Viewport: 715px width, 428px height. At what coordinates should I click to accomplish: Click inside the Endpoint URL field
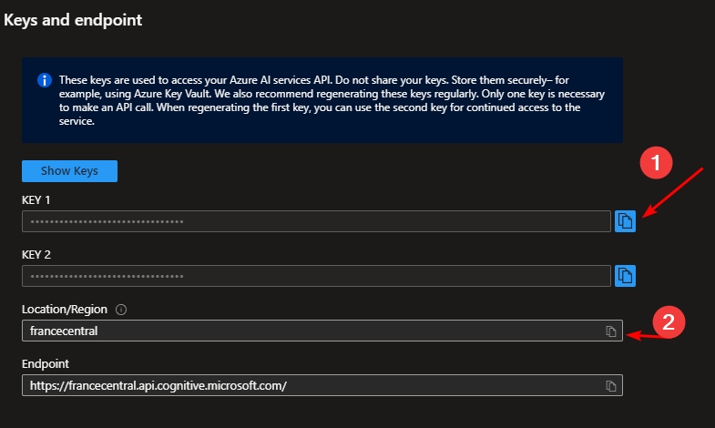click(x=310, y=384)
